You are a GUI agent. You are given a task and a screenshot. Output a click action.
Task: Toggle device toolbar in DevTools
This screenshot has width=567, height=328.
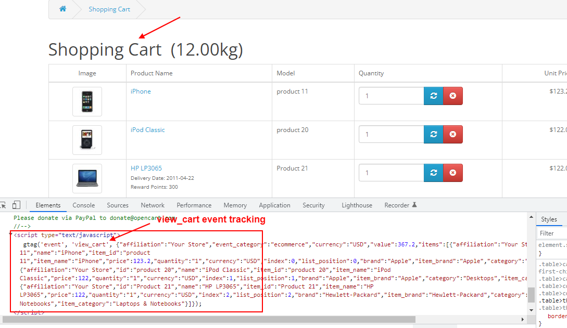coord(16,205)
